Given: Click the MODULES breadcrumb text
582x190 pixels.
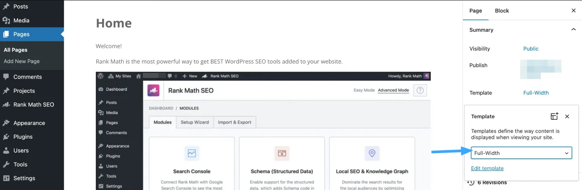Looking at the screenshot, I should pos(189,108).
